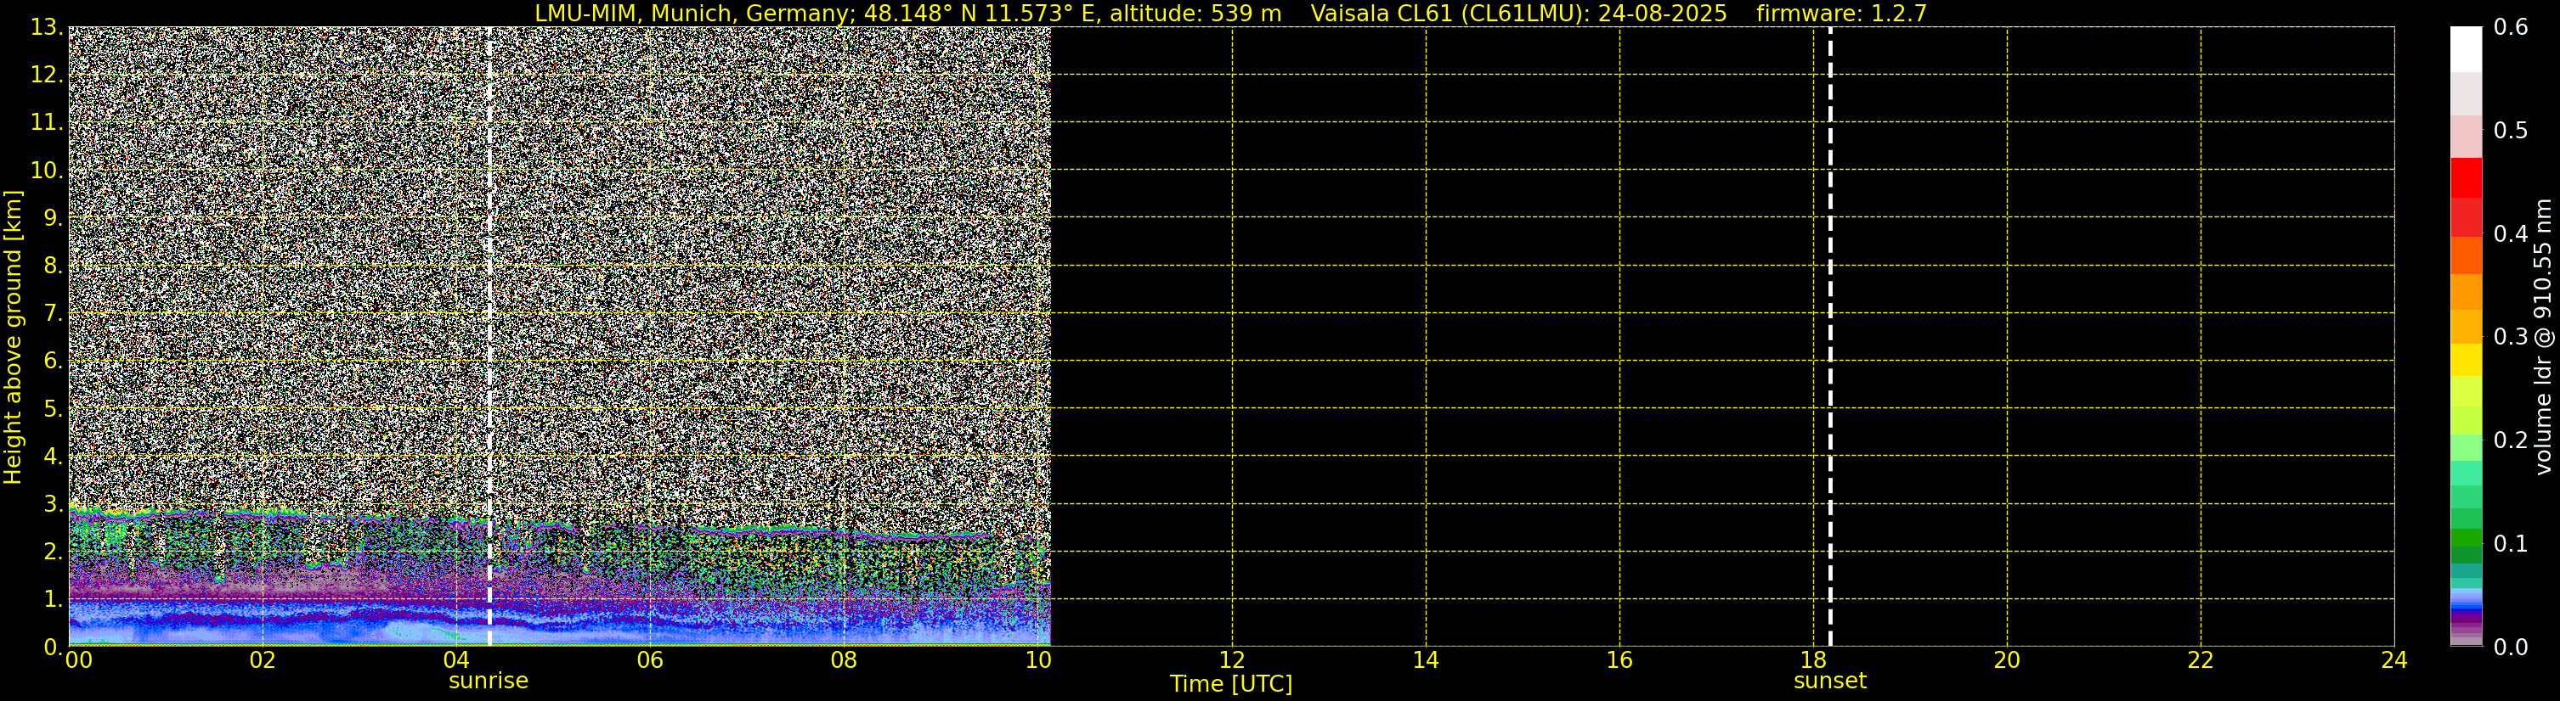The image size is (2560, 701).
Task: Click the yellow segment of the colorbar
Action: tap(2466, 360)
